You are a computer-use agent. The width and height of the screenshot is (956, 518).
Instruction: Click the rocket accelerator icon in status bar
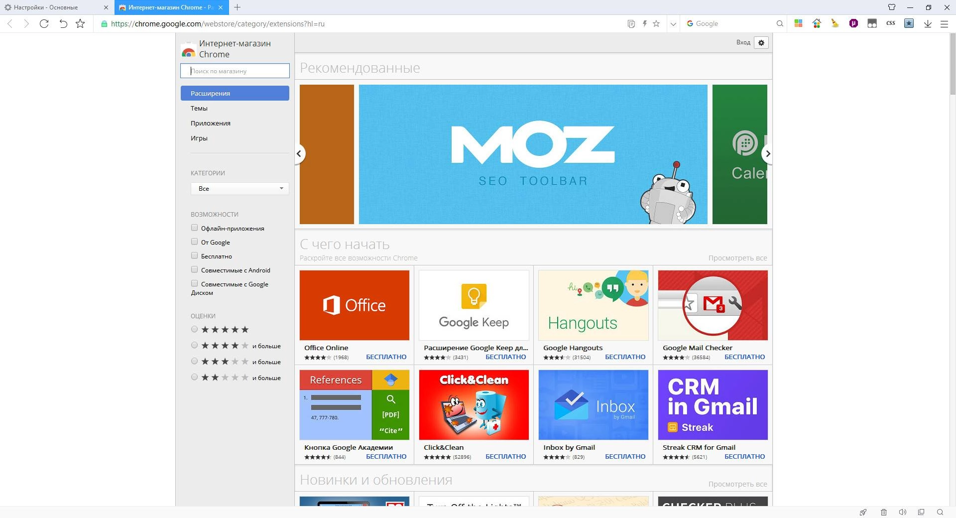pyautogui.click(x=863, y=512)
